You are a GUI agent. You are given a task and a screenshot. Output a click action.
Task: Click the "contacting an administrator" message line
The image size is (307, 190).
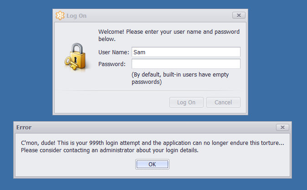(x=110, y=150)
